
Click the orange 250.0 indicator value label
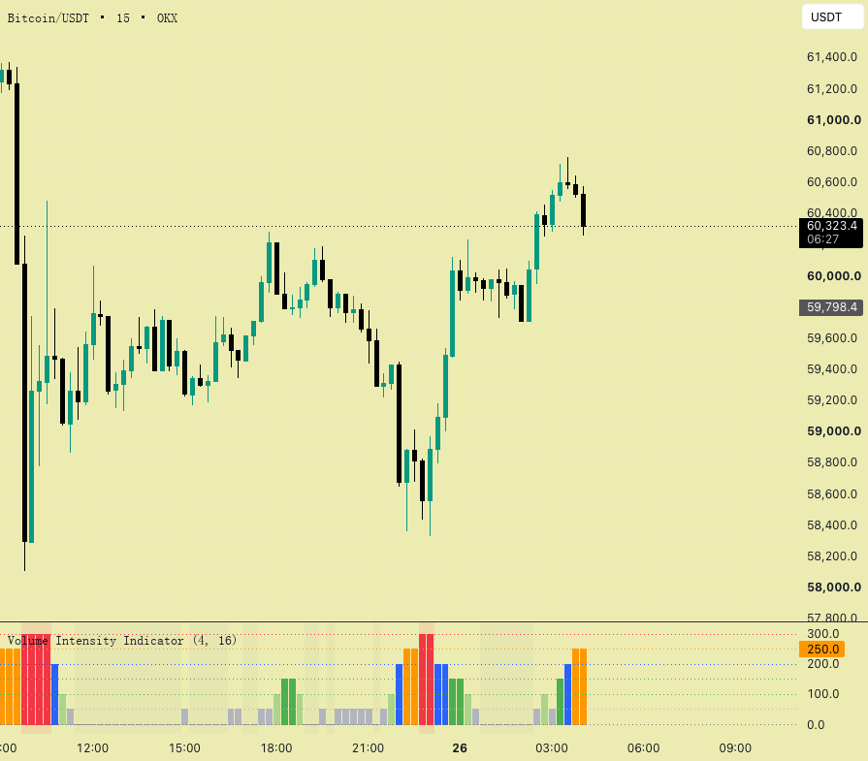tap(822, 649)
